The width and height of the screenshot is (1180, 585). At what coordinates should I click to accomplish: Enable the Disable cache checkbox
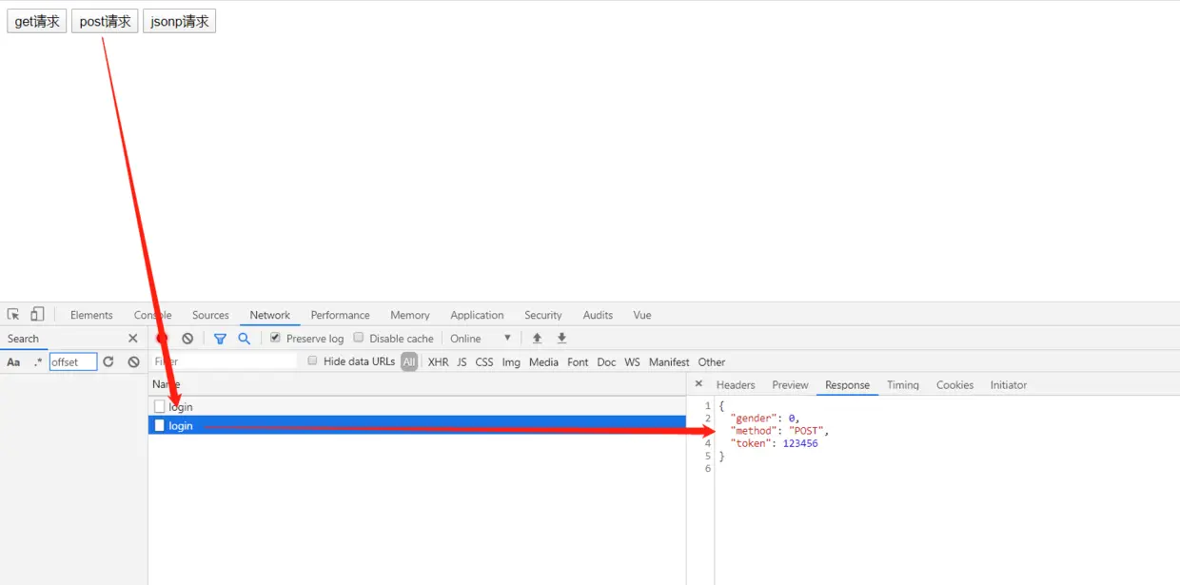click(359, 338)
